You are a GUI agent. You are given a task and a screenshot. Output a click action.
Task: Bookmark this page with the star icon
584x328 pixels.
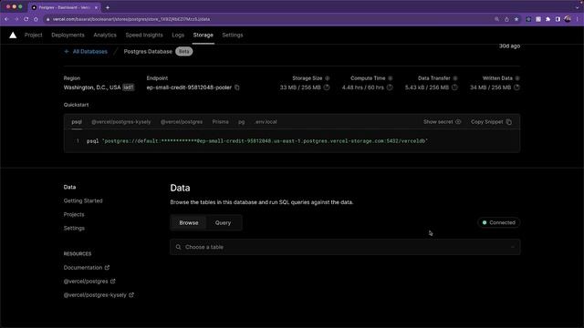pyautogui.click(x=516, y=19)
